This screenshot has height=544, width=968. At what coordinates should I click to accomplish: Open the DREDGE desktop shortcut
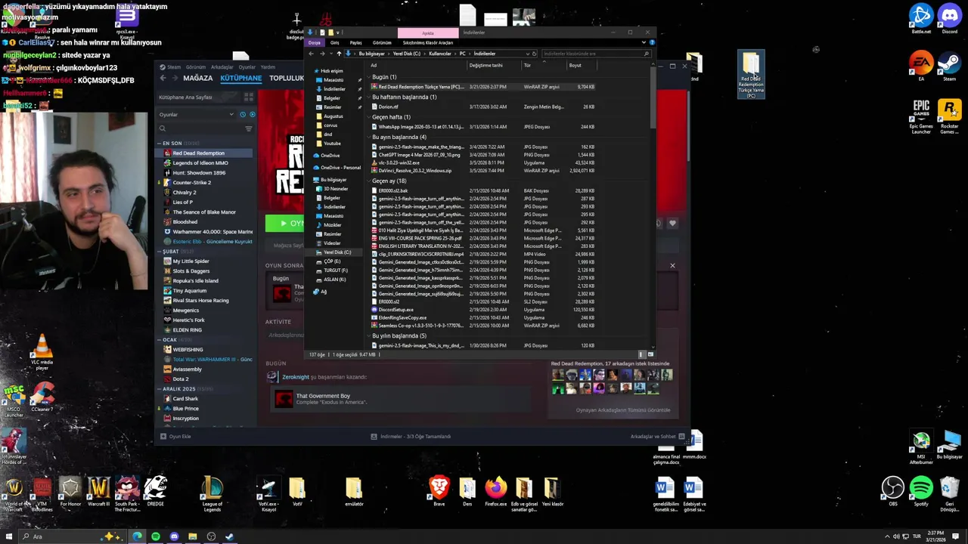155,490
